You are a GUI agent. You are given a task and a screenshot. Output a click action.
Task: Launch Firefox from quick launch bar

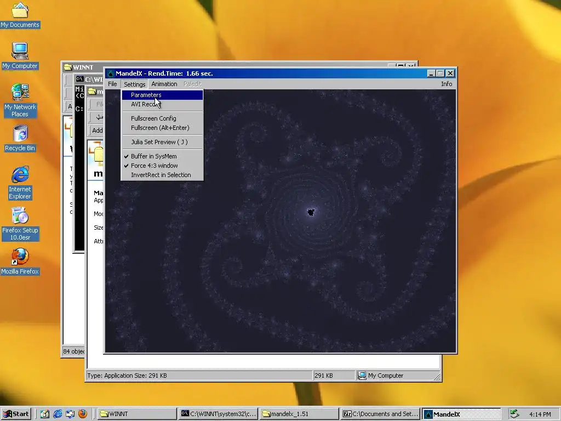pos(82,414)
